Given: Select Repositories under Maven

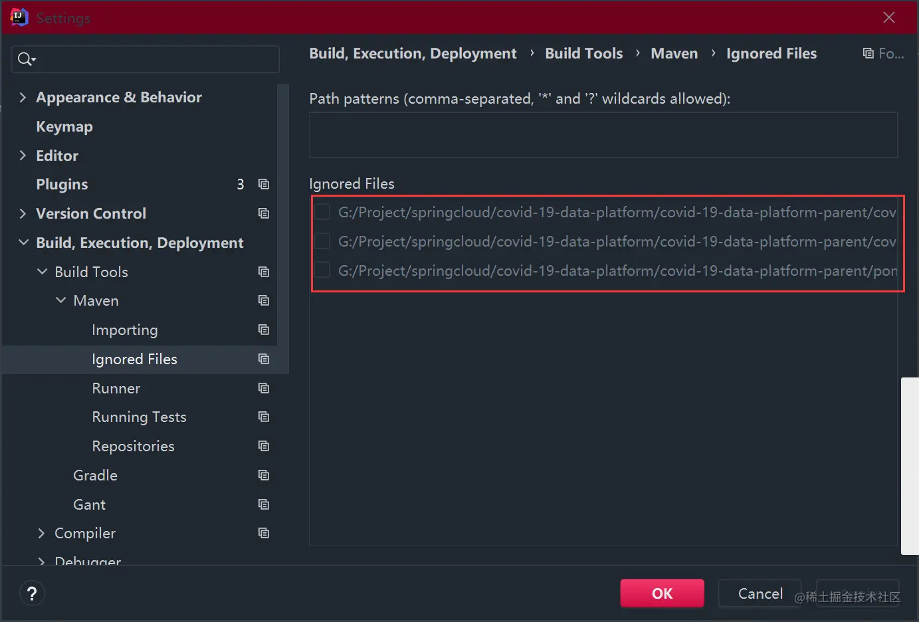Looking at the screenshot, I should pyautogui.click(x=133, y=446).
